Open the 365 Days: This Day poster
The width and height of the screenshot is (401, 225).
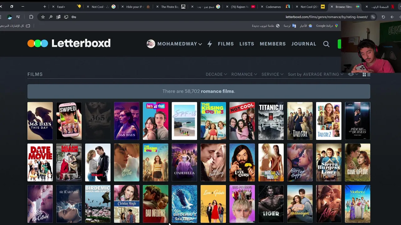[x=40, y=121]
